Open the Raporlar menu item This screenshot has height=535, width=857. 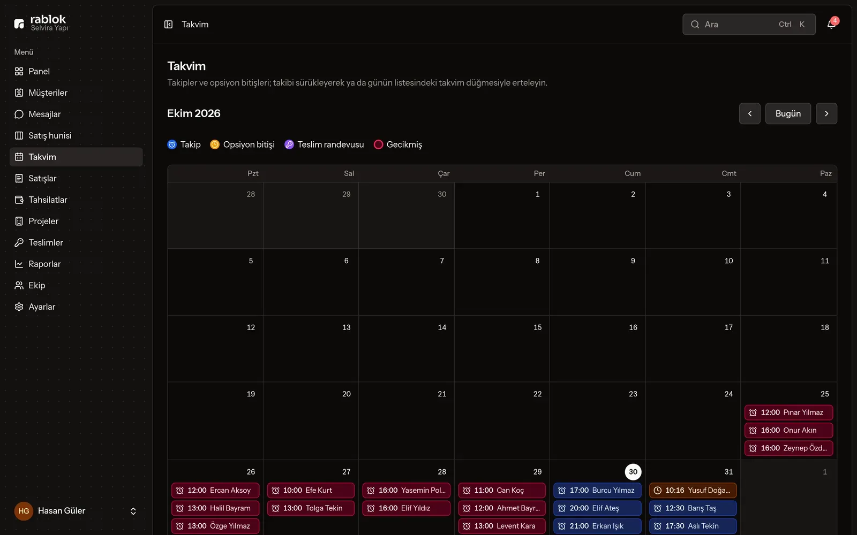coord(76,264)
